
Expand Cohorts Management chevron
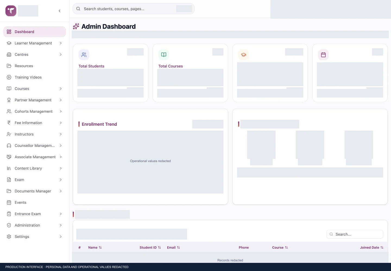[61, 111]
